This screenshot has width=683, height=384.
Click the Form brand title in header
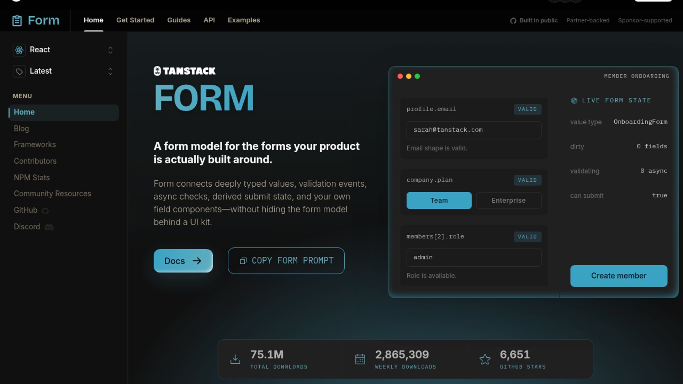(44, 21)
